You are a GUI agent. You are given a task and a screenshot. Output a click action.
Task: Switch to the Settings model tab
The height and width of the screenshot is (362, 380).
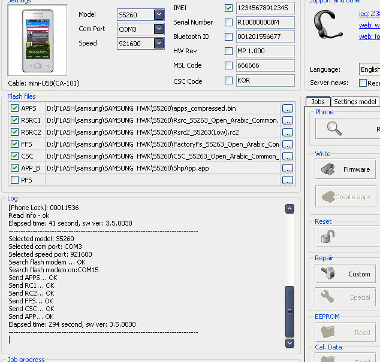pos(355,102)
